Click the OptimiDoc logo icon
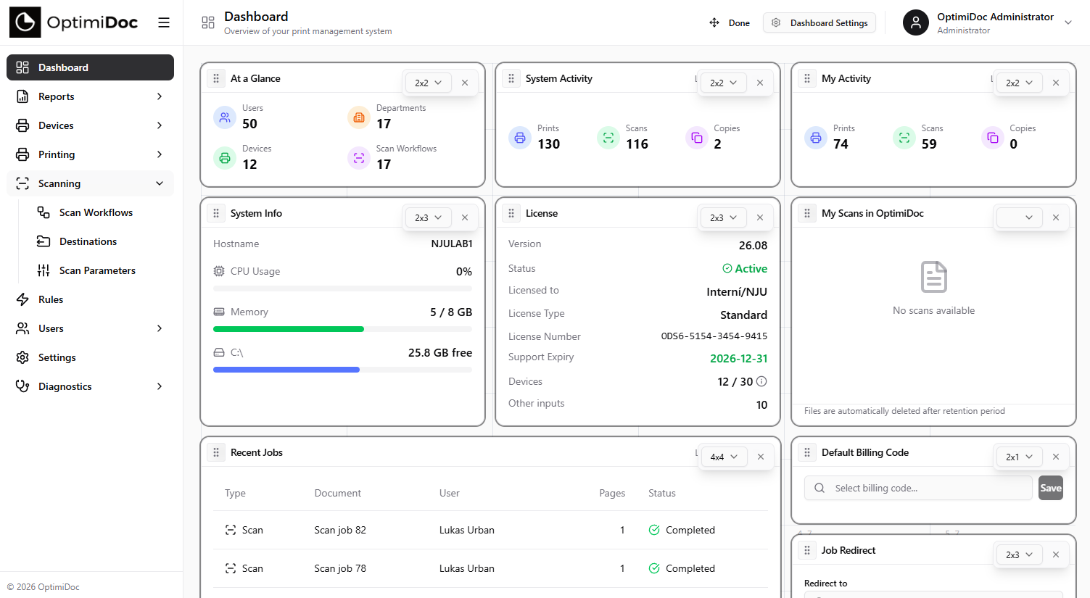The image size is (1090, 598). click(x=25, y=22)
